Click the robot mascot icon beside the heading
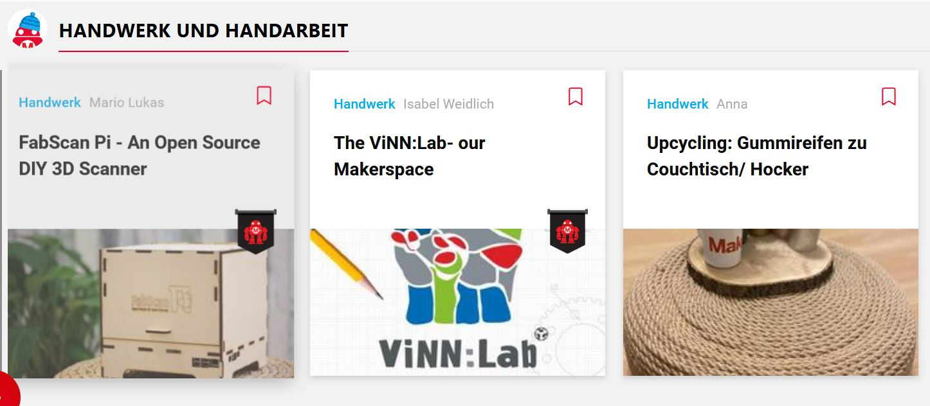This screenshot has height=406, width=930. coord(27,30)
